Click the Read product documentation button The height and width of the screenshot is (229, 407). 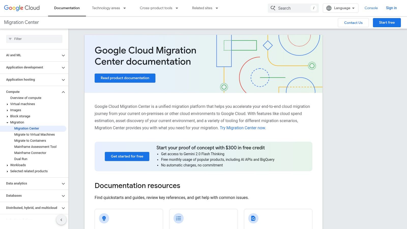(x=125, y=78)
